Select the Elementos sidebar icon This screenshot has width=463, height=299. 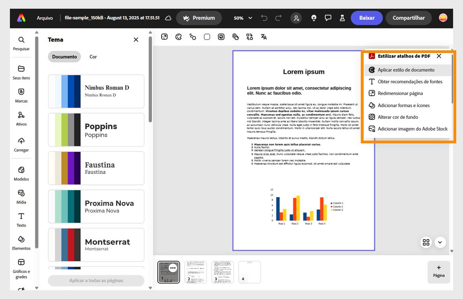(21, 243)
